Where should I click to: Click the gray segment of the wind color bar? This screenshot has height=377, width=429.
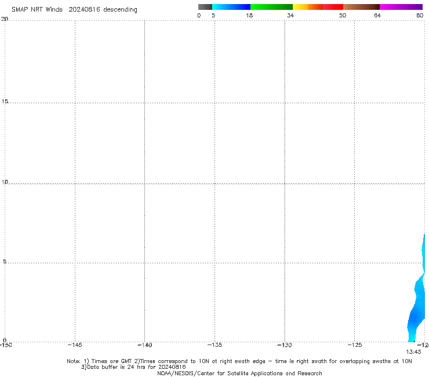click(205, 7)
